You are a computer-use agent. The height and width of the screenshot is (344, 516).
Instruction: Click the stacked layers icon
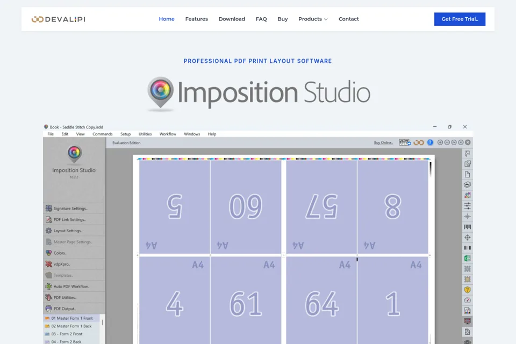click(467, 185)
